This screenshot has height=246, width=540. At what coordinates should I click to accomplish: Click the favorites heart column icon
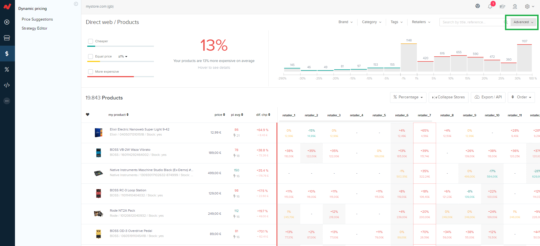(88, 114)
